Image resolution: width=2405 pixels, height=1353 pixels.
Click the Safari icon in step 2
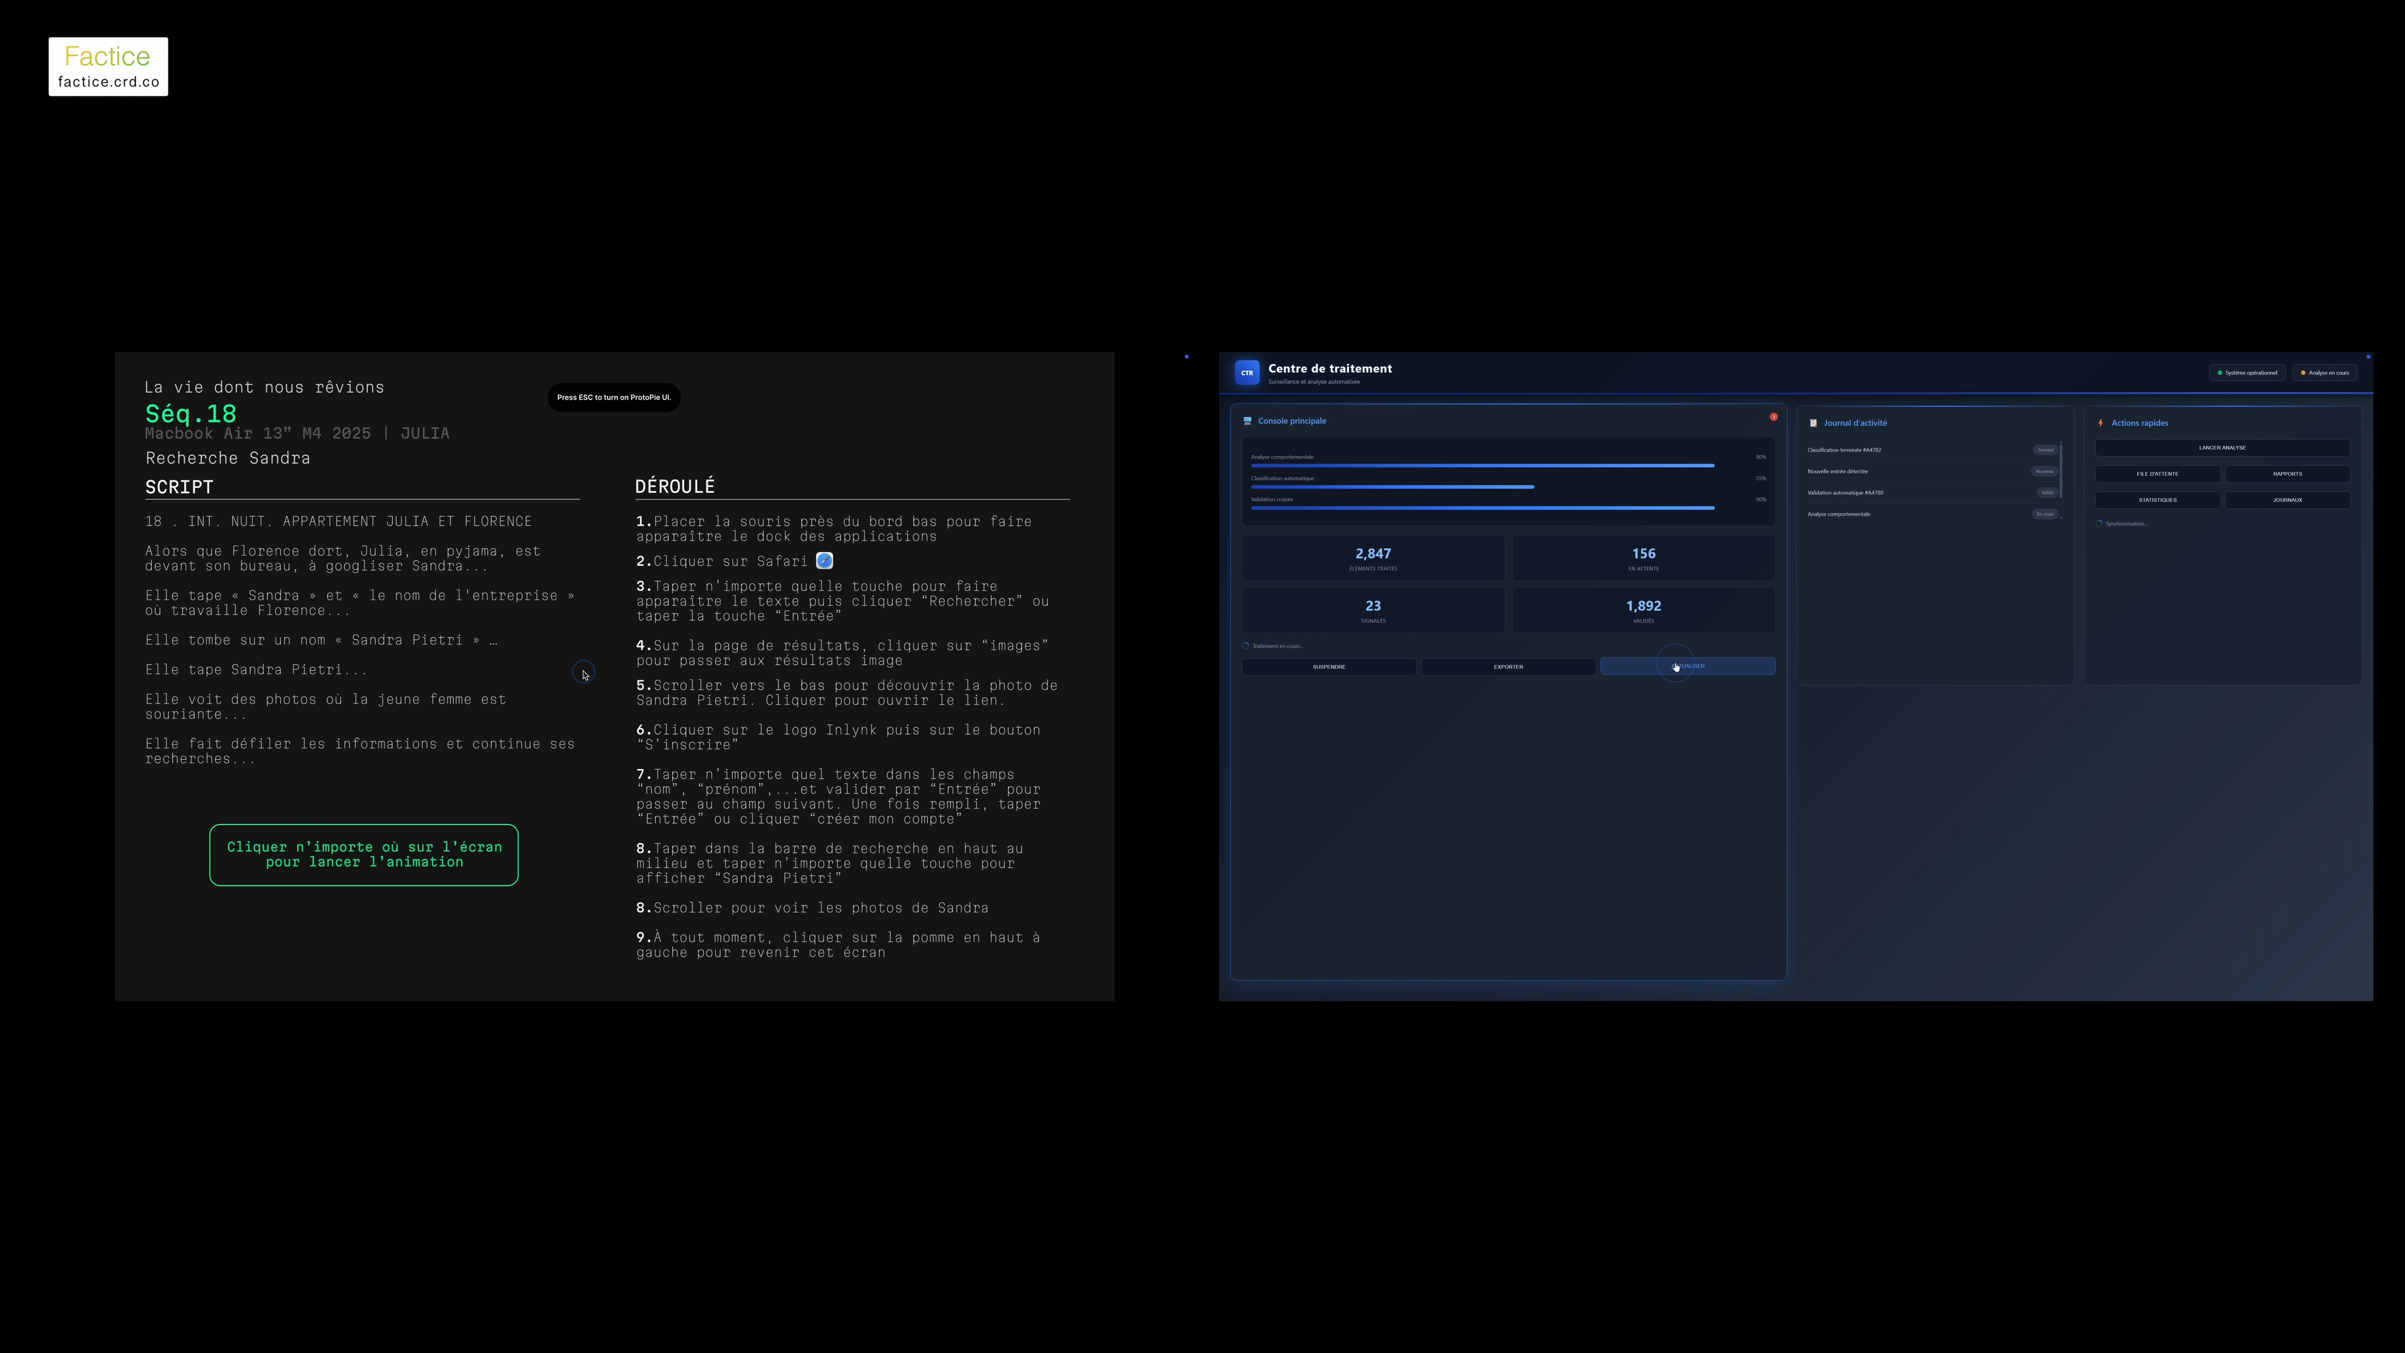click(824, 561)
